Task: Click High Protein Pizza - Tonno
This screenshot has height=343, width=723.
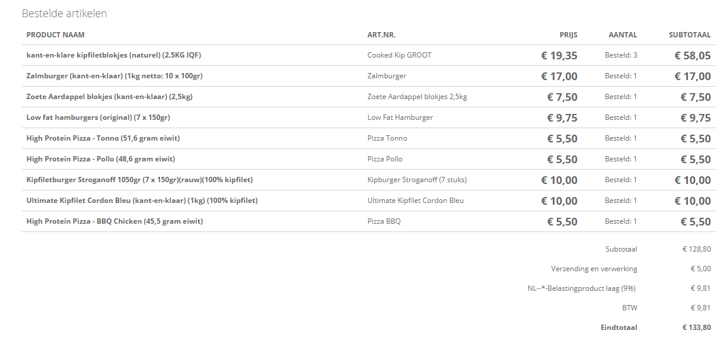Action: [103, 138]
